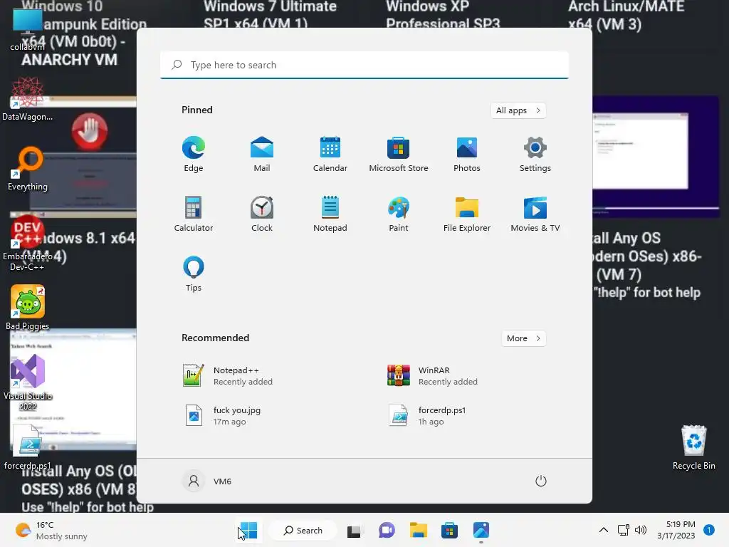The width and height of the screenshot is (729, 547).
Task: Select the Bad Piggies desktop shortcut
Action: (28, 308)
